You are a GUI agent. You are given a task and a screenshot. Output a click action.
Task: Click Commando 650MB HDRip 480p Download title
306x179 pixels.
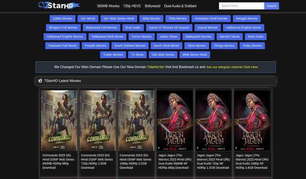tap(58, 162)
